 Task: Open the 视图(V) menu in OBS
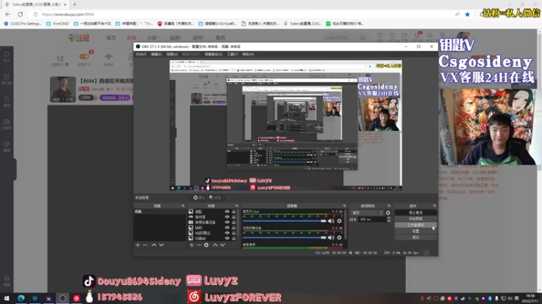pos(172,55)
